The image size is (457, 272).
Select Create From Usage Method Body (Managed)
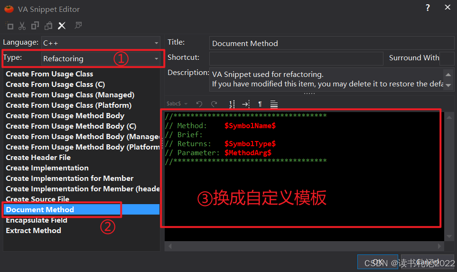(82, 137)
